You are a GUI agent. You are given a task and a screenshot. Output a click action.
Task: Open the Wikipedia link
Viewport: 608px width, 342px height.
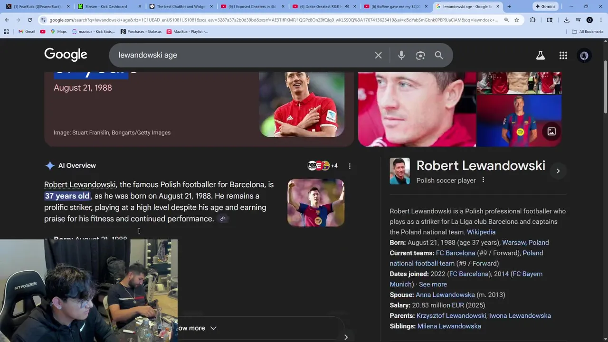coord(481,232)
